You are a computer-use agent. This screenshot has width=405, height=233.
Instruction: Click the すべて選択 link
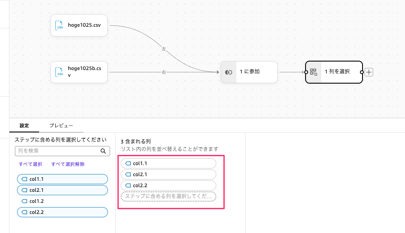click(31, 164)
